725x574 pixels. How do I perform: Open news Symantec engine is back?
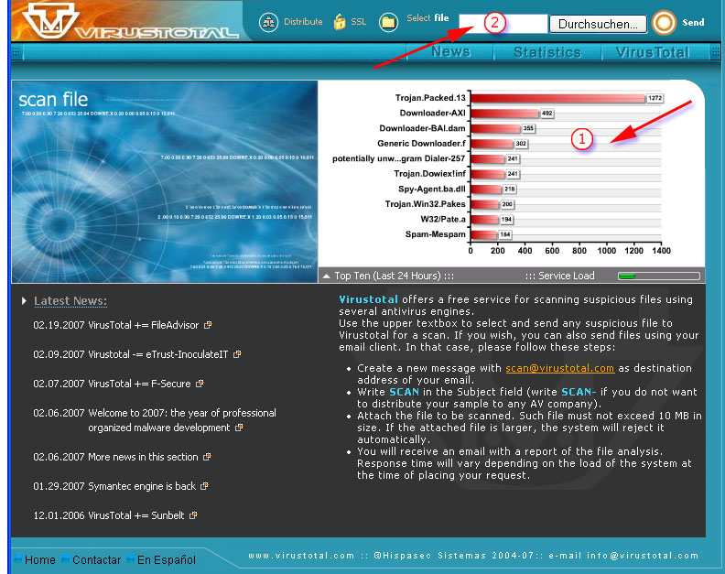point(142,486)
